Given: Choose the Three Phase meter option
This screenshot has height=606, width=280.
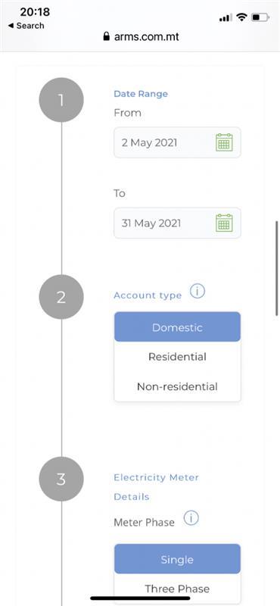Looking at the screenshot, I should point(177,589).
